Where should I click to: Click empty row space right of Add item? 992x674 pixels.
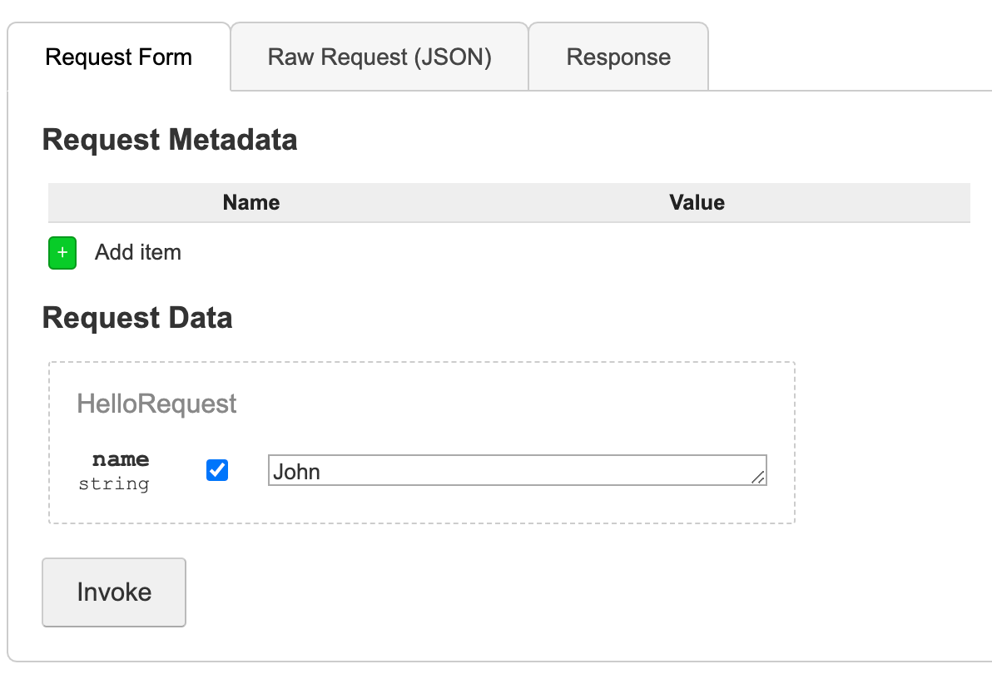[583, 253]
